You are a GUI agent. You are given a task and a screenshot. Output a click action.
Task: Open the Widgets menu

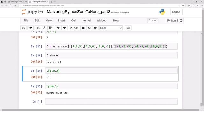pyautogui.click(x=102, y=20)
